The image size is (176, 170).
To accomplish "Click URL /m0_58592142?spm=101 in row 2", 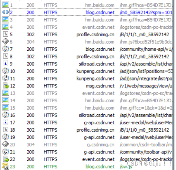I will pos(146,12).
